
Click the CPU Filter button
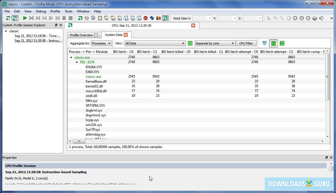pyautogui.click(x=246, y=43)
